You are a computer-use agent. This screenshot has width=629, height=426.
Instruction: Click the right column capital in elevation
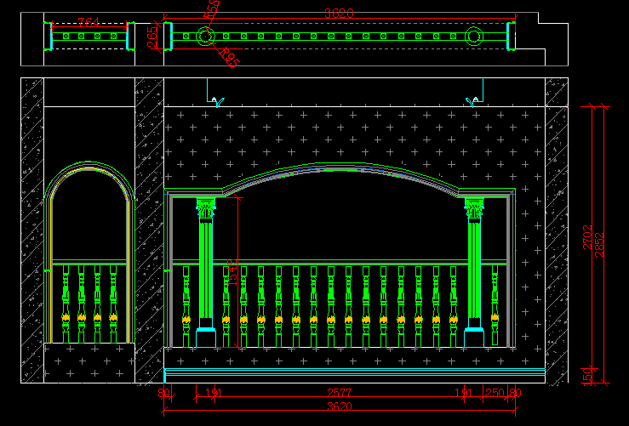pos(474,207)
